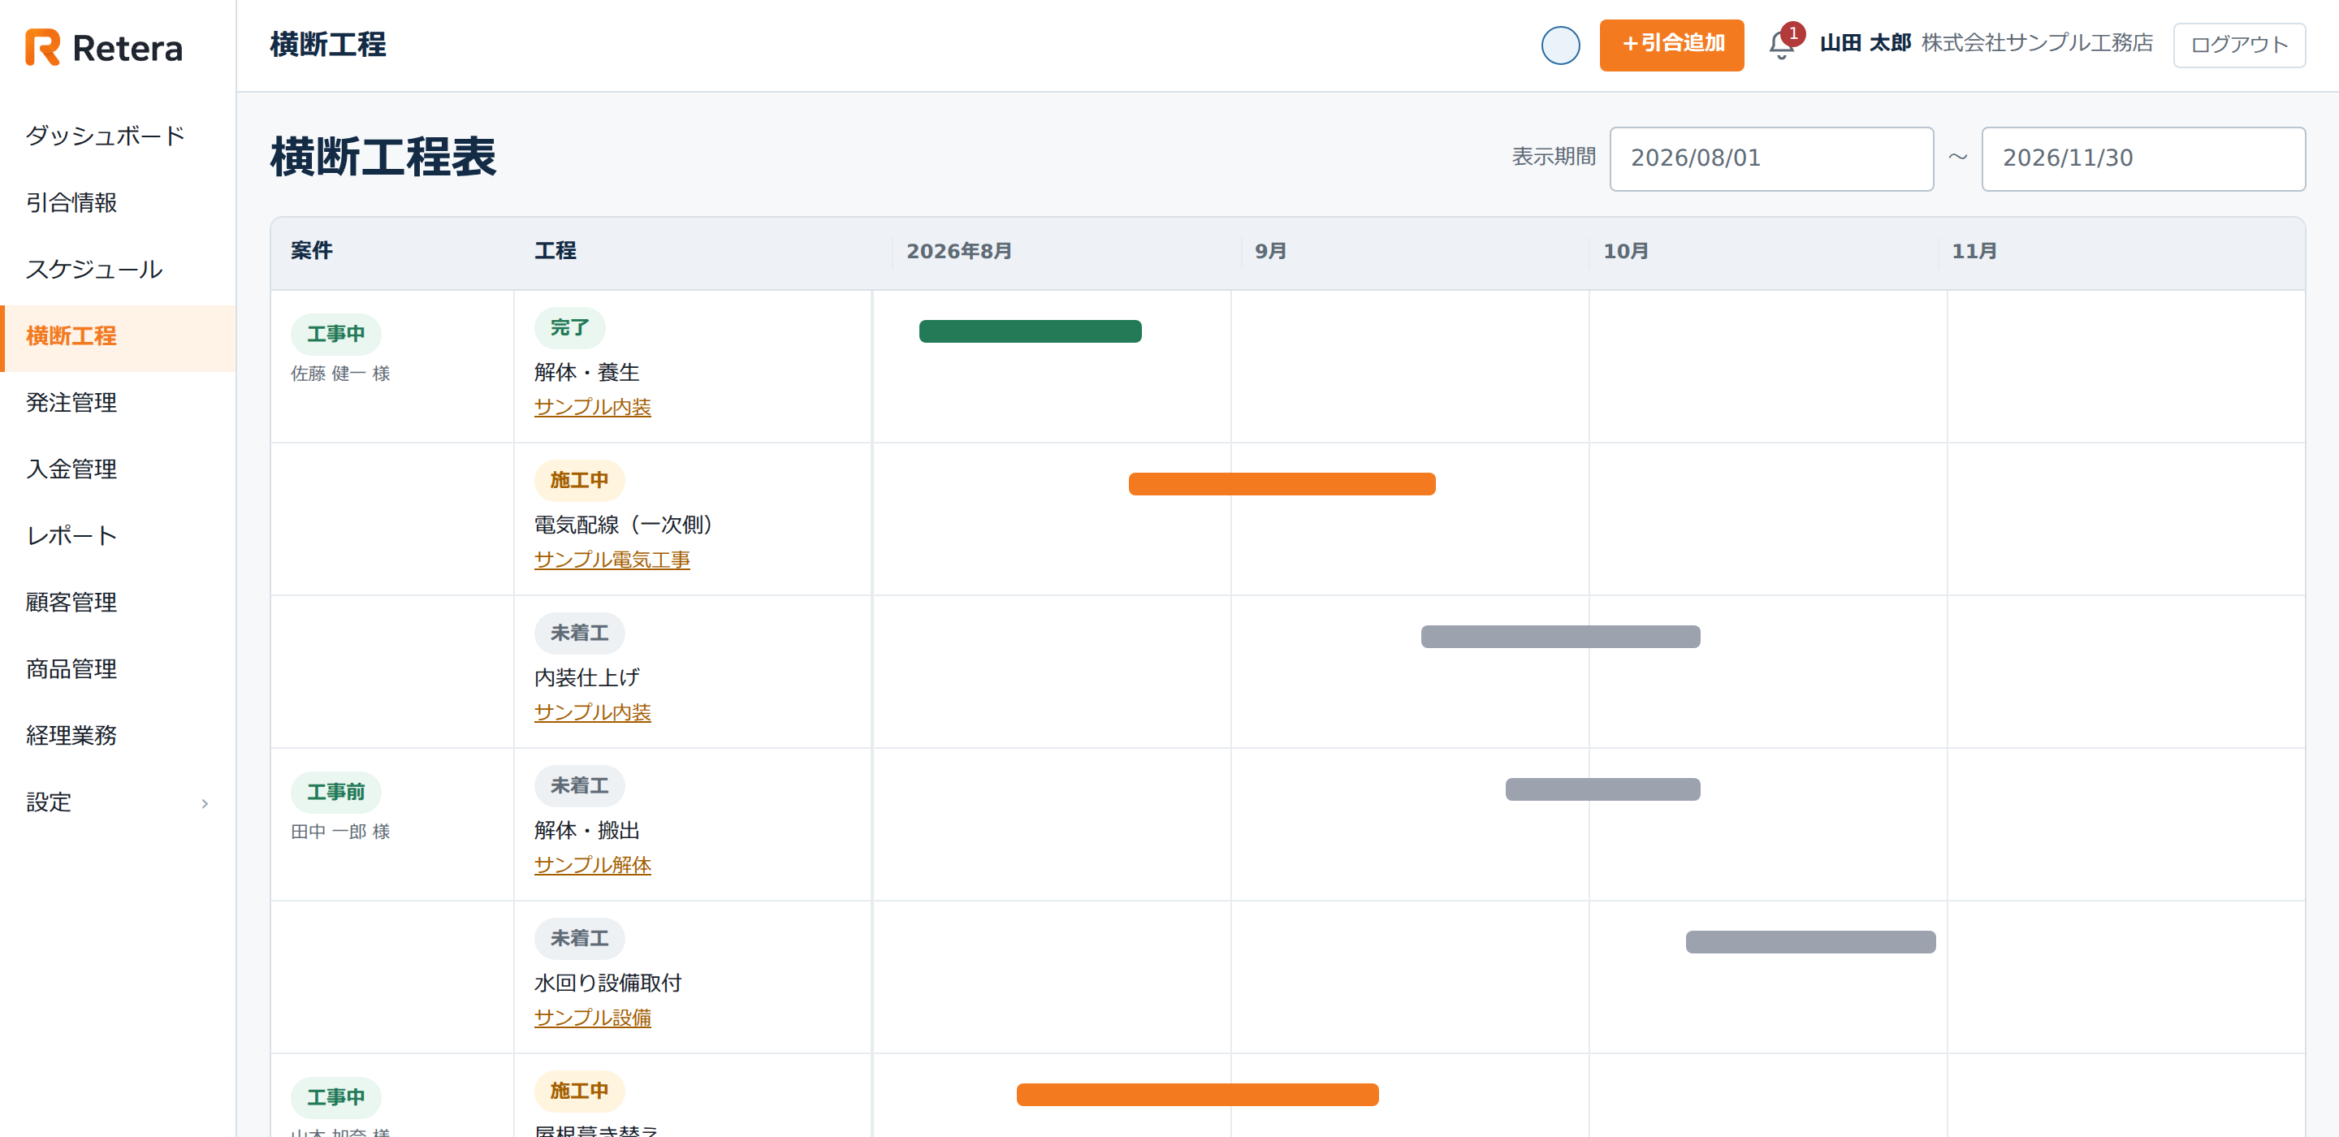Click the gray 水回り設備取付 Gantt bar
The width and height of the screenshot is (2339, 1137).
(x=1810, y=942)
